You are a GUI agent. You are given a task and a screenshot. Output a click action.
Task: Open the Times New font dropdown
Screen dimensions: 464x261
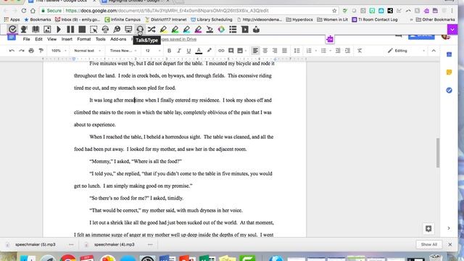tap(123, 51)
